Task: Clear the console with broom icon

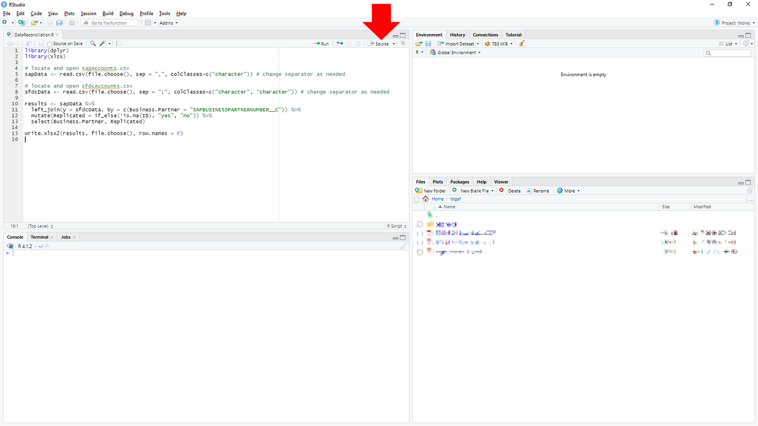Action: (403, 246)
